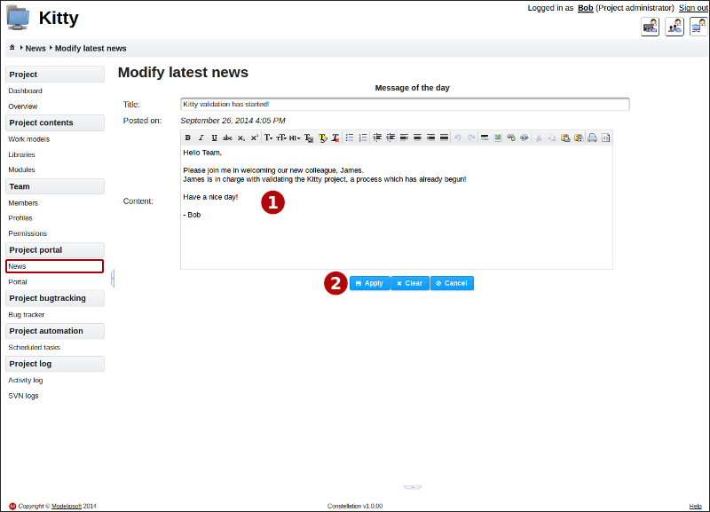710x512 pixels.
Task: Click the Bob user profile link
Action: [586, 8]
